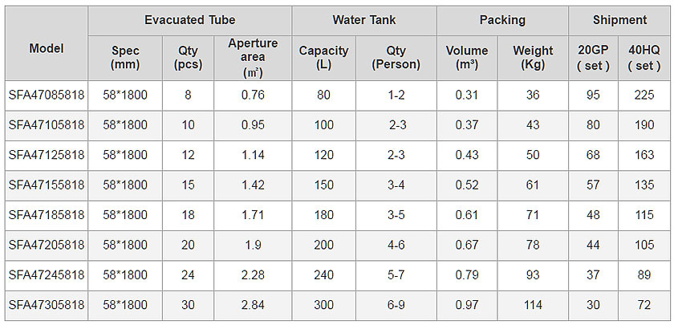Viewport: 674px width, 325px height.
Task: Select packing volume value 0.52
Action: click(x=466, y=185)
